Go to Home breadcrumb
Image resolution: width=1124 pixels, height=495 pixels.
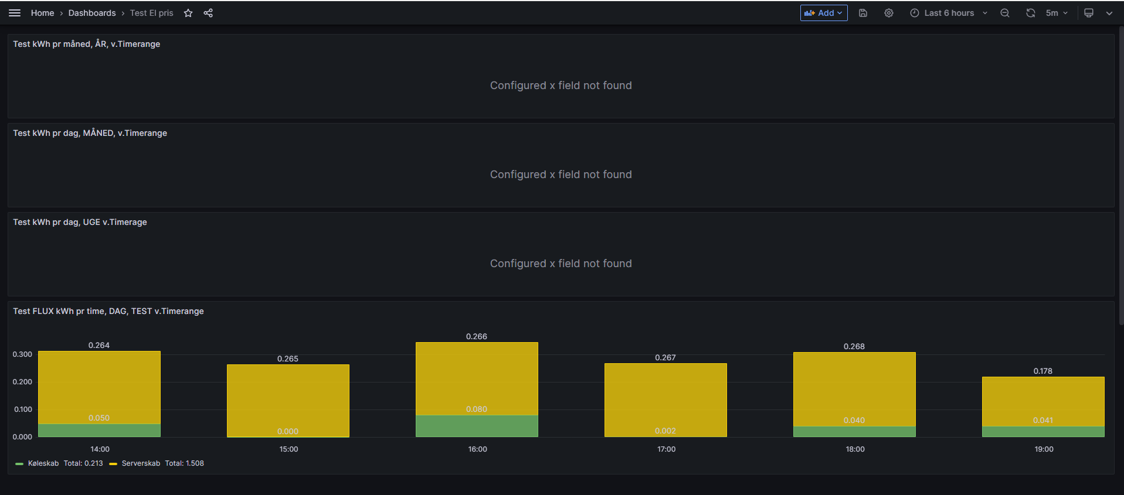42,13
